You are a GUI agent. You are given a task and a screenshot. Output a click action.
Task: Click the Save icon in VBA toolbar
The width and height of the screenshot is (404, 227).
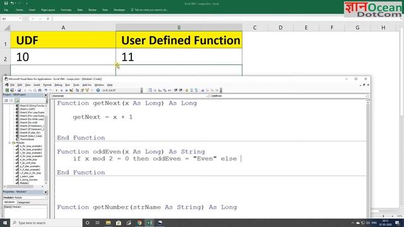19,90
